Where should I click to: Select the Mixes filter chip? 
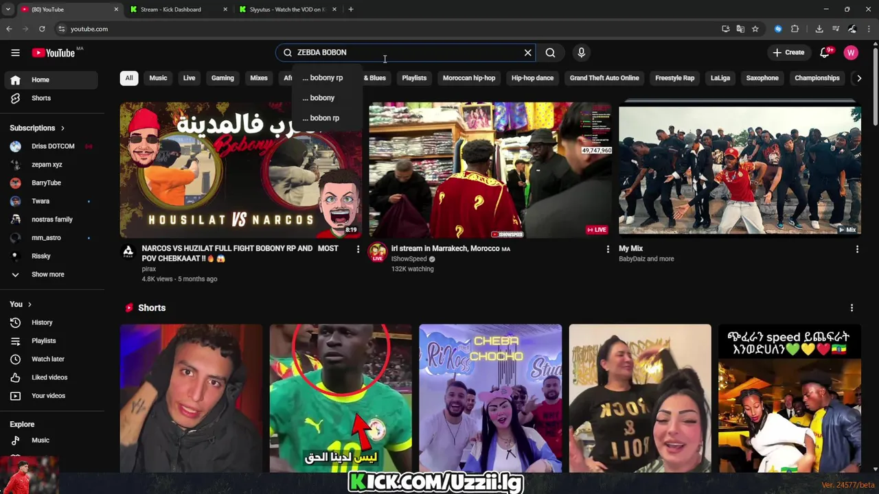259,78
